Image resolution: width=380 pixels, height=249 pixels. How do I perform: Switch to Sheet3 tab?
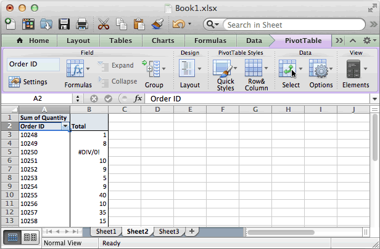(169, 231)
